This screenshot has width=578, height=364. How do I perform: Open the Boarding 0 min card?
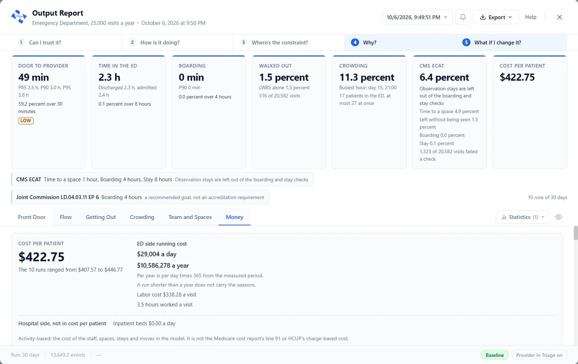click(x=209, y=112)
